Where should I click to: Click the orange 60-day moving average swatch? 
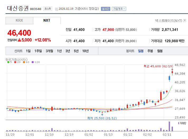click(x=24, y=62)
